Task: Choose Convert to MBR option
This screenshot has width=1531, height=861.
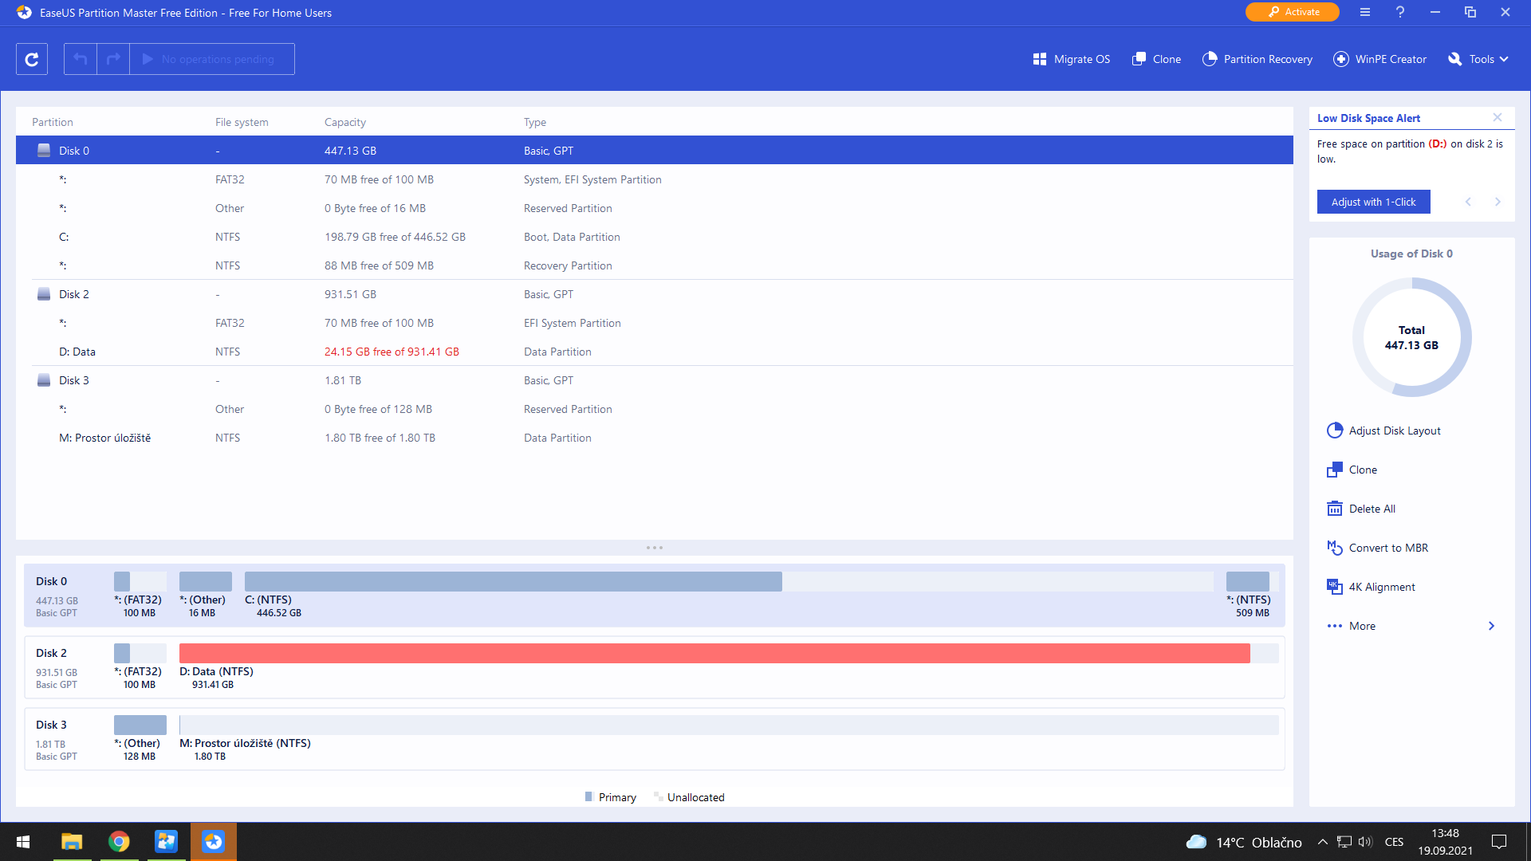Action: click(x=1387, y=548)
